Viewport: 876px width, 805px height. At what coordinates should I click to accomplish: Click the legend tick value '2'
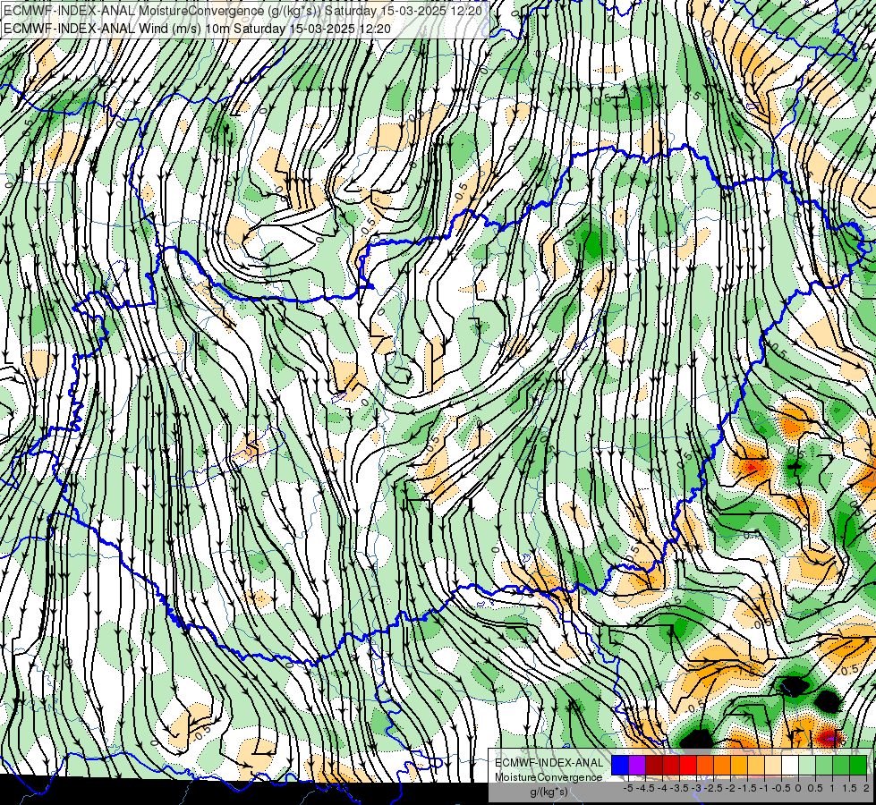click(866, 788)
